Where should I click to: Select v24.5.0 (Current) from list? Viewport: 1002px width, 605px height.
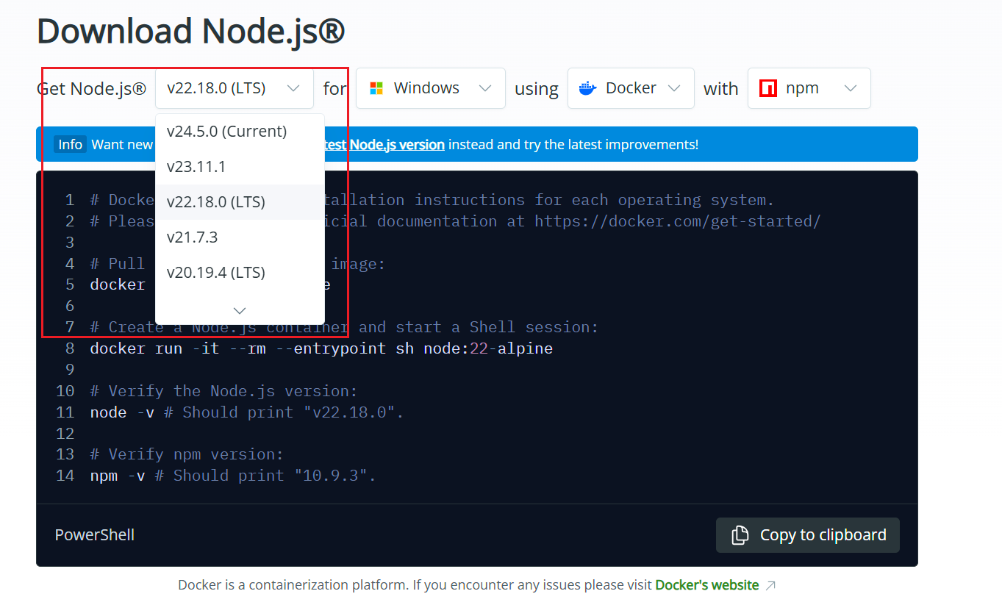pos(240,132)
